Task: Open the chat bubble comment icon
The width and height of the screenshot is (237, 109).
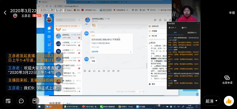Action: click(21, 101)
